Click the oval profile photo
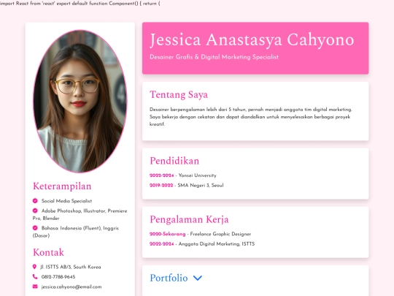The height and width of the screenshot is (296, 394). tap(80, 101)
